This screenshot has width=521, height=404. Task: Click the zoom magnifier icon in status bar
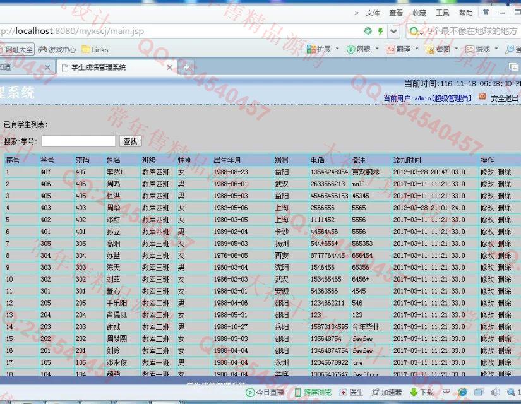point(511,393)
